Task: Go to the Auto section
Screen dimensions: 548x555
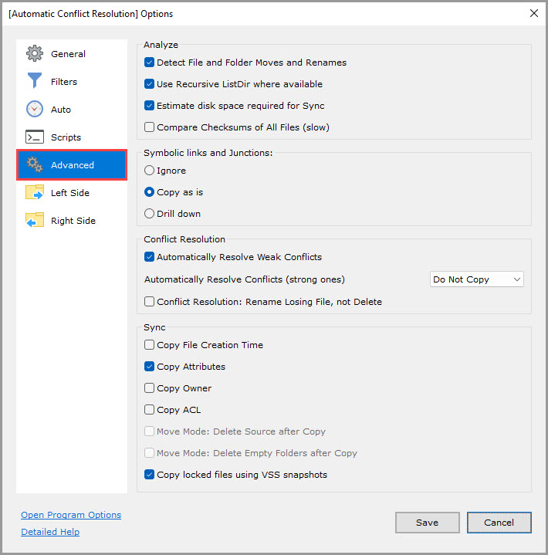Action: pos(60,110)
